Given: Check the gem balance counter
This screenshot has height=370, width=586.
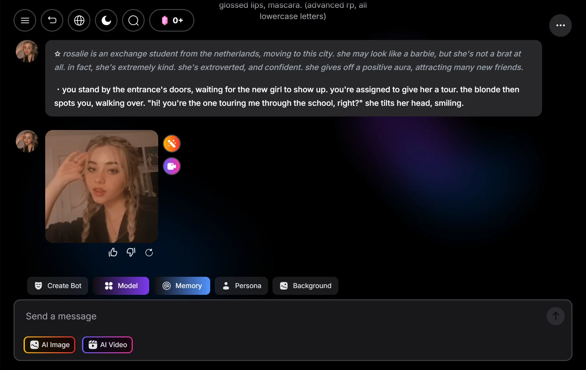Looking at the screenshot, I should 171,20.
